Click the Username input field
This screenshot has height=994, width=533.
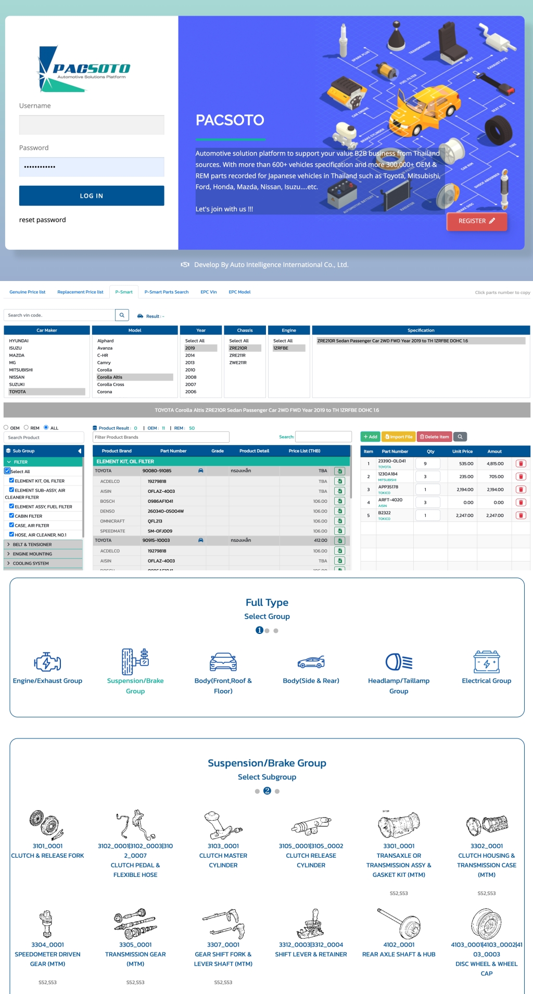pyautogui.click(x=92, y=125)
